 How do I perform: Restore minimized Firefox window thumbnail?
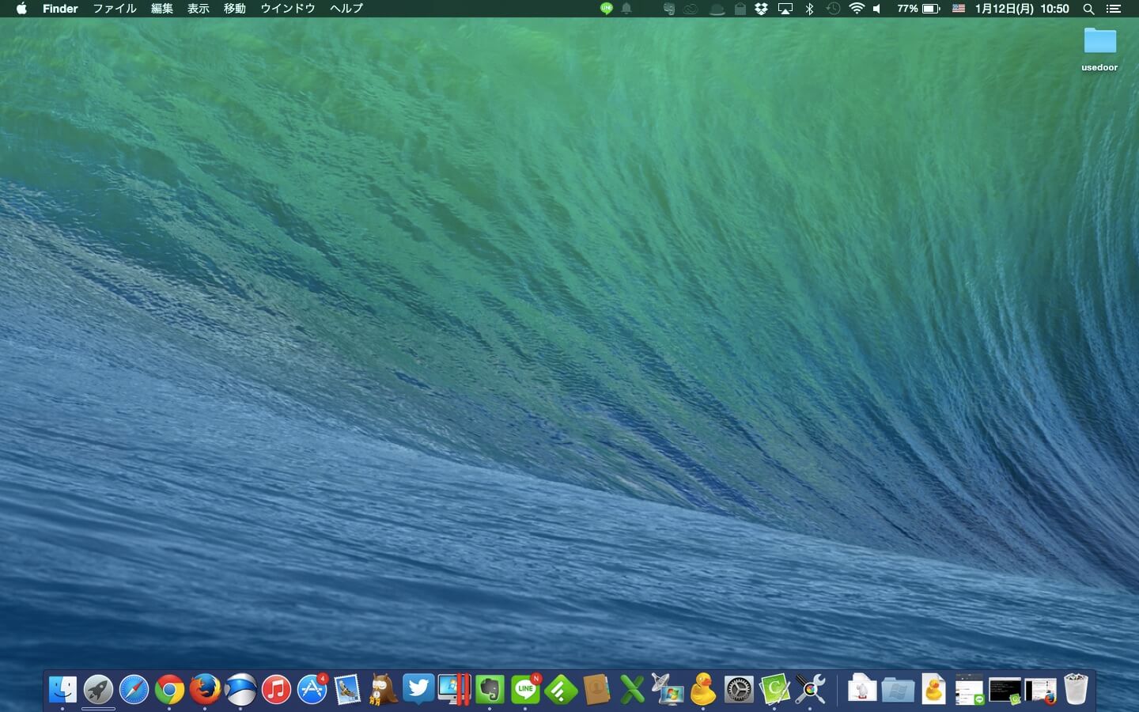[1040, 691]
